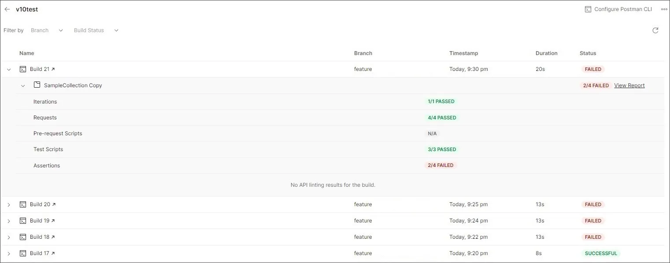The width and height of the screenshot is (670, 263).
Task: Open the Configure Postman CLI option
Action: (618, 9)
